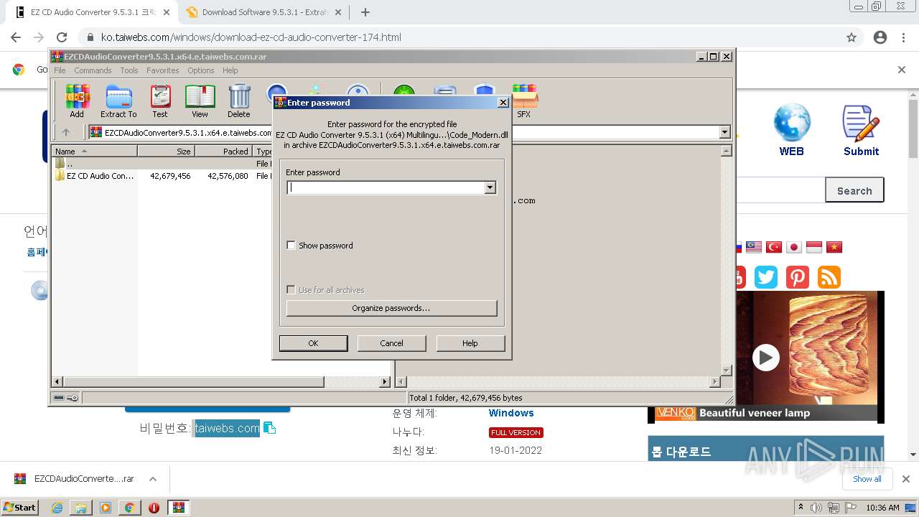Click the View toolbar icon in WinRAR

pos(200,101)
